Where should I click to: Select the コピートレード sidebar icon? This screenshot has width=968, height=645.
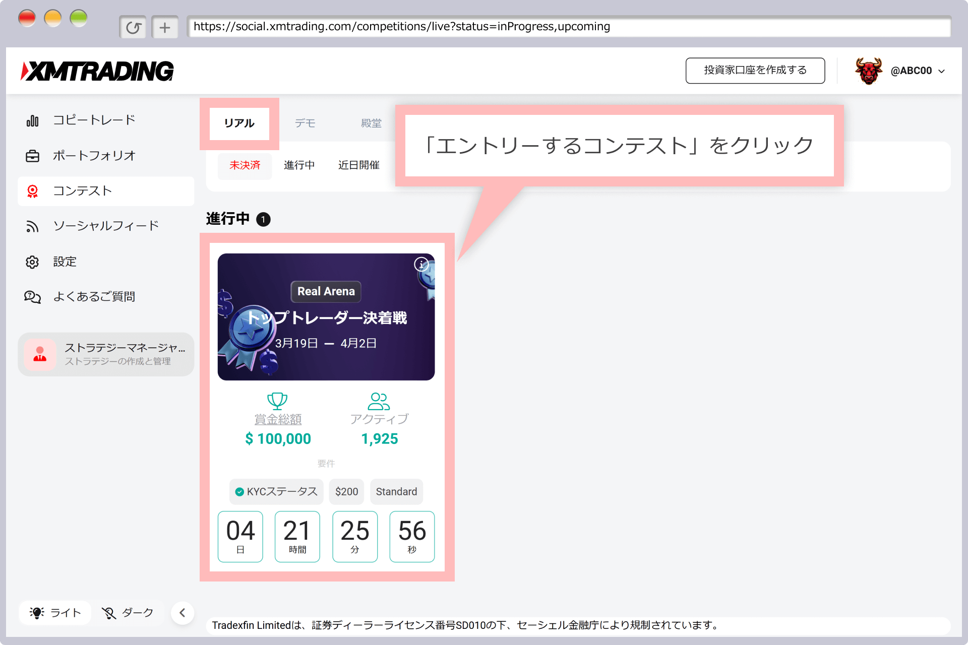pyautogui.click(x=32, y=120)
